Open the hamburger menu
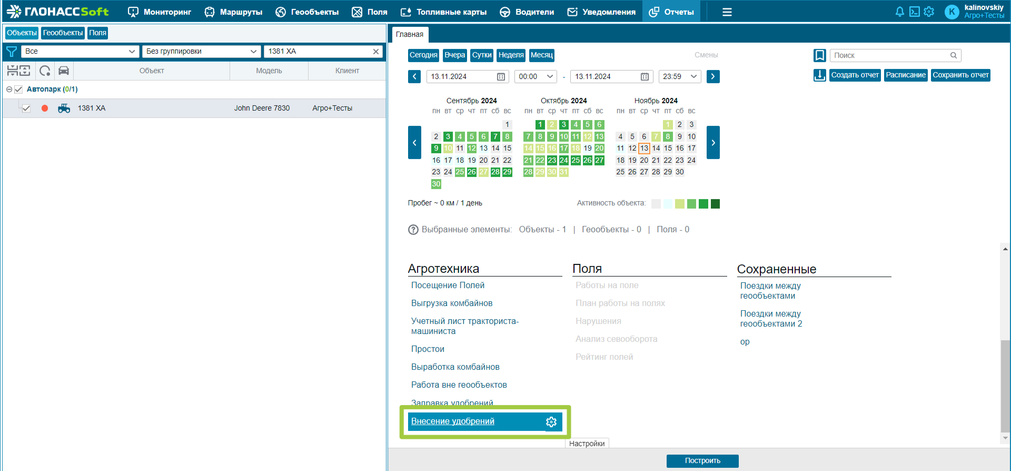The height and width of the screenshot is (471, 1011). click(727, 12)
